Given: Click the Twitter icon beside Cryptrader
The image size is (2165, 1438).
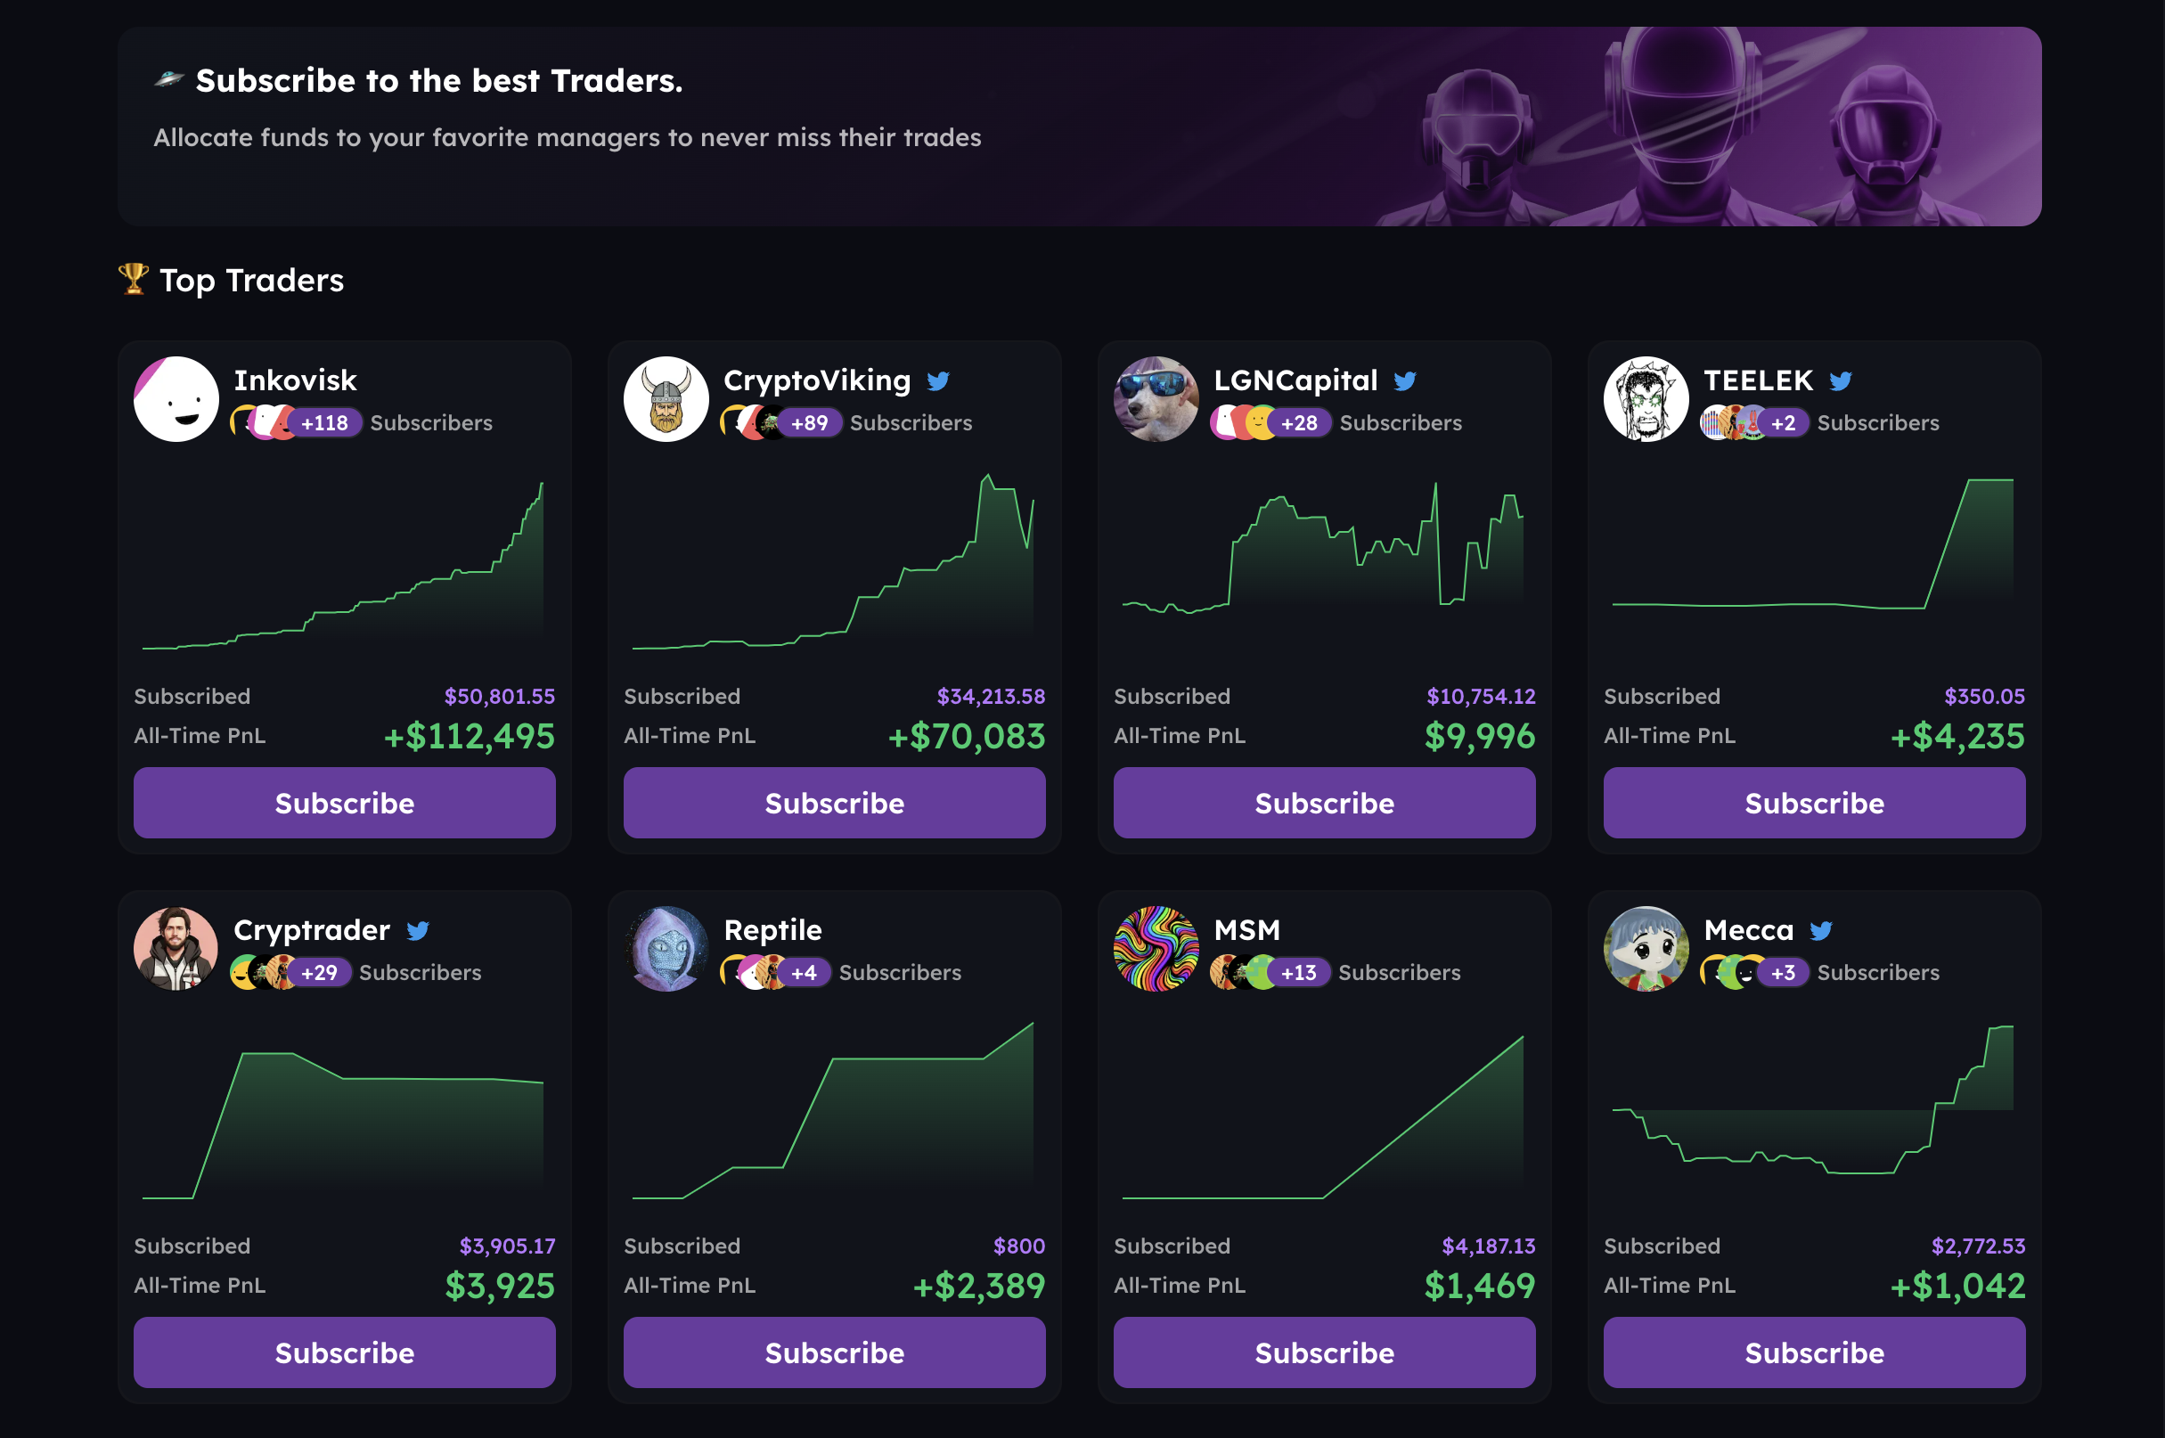Looking at the screenshot, I should coord(417,931).
